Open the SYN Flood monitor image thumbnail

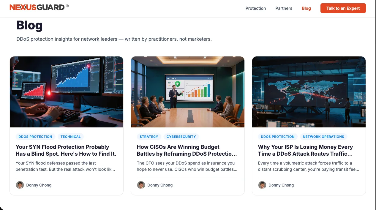(x=67, y=92)
